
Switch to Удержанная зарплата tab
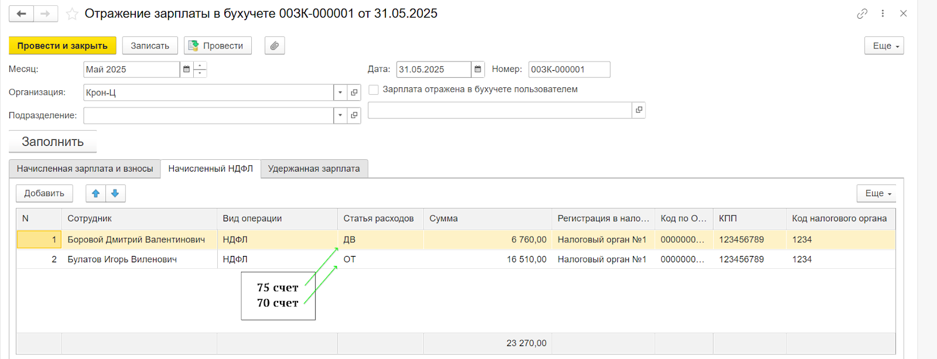(x=314, y=169)
